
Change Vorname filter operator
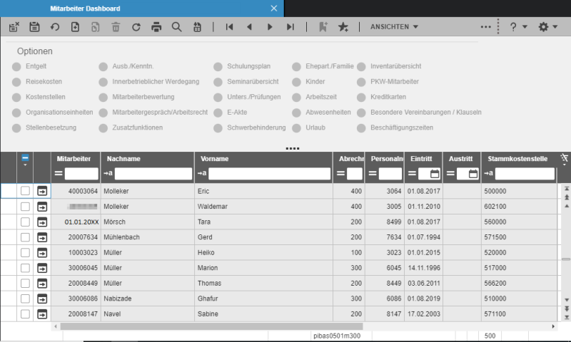(x=202, y=173)
